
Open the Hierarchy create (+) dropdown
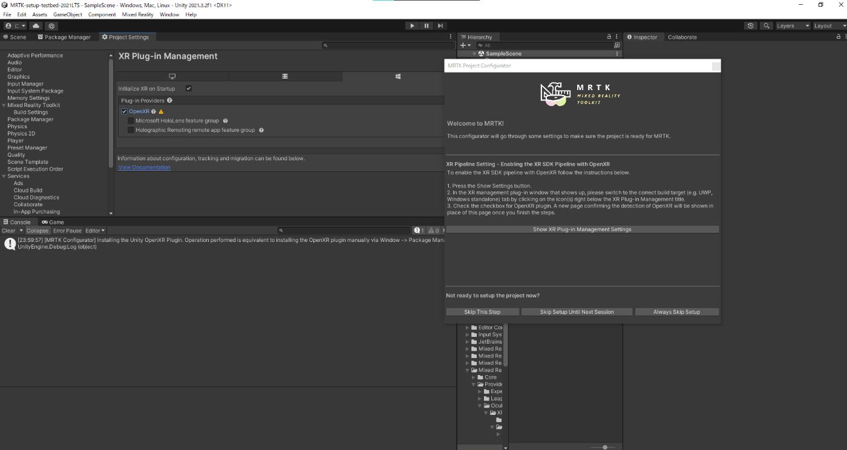coord(465,45)
